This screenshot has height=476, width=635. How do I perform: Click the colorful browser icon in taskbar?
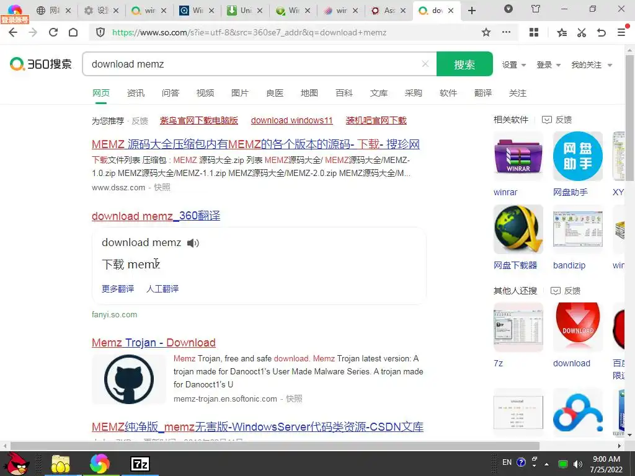(100, 464)
